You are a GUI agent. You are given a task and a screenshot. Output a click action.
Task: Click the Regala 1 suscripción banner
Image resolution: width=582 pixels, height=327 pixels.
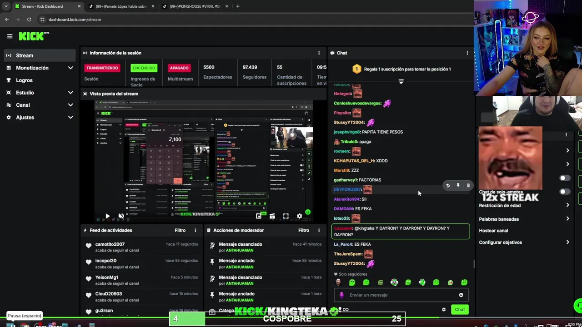click(x=401, y=69)
